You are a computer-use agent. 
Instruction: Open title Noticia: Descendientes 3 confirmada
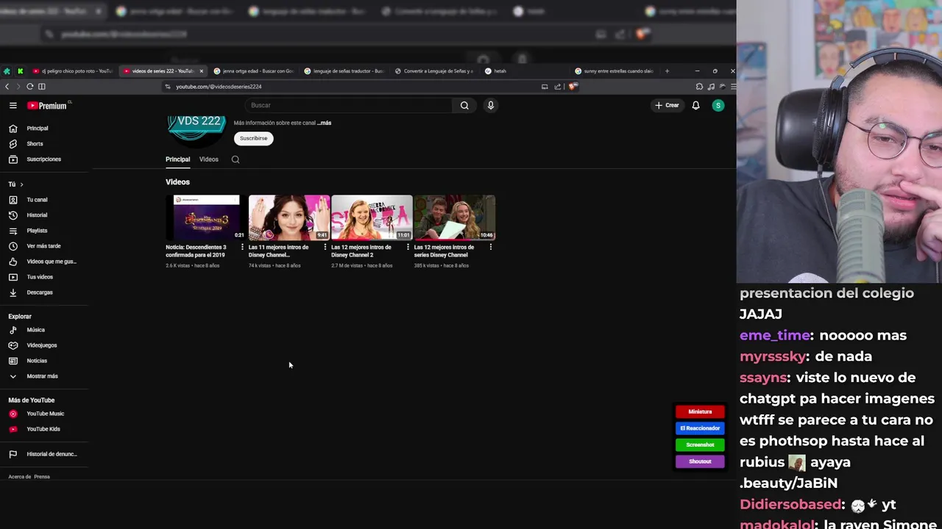click(x=196, y=251)
